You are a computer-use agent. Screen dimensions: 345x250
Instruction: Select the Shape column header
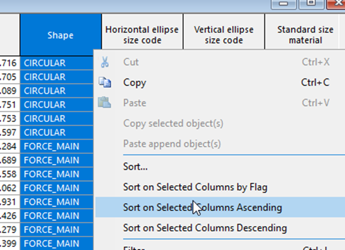point(61,35)
